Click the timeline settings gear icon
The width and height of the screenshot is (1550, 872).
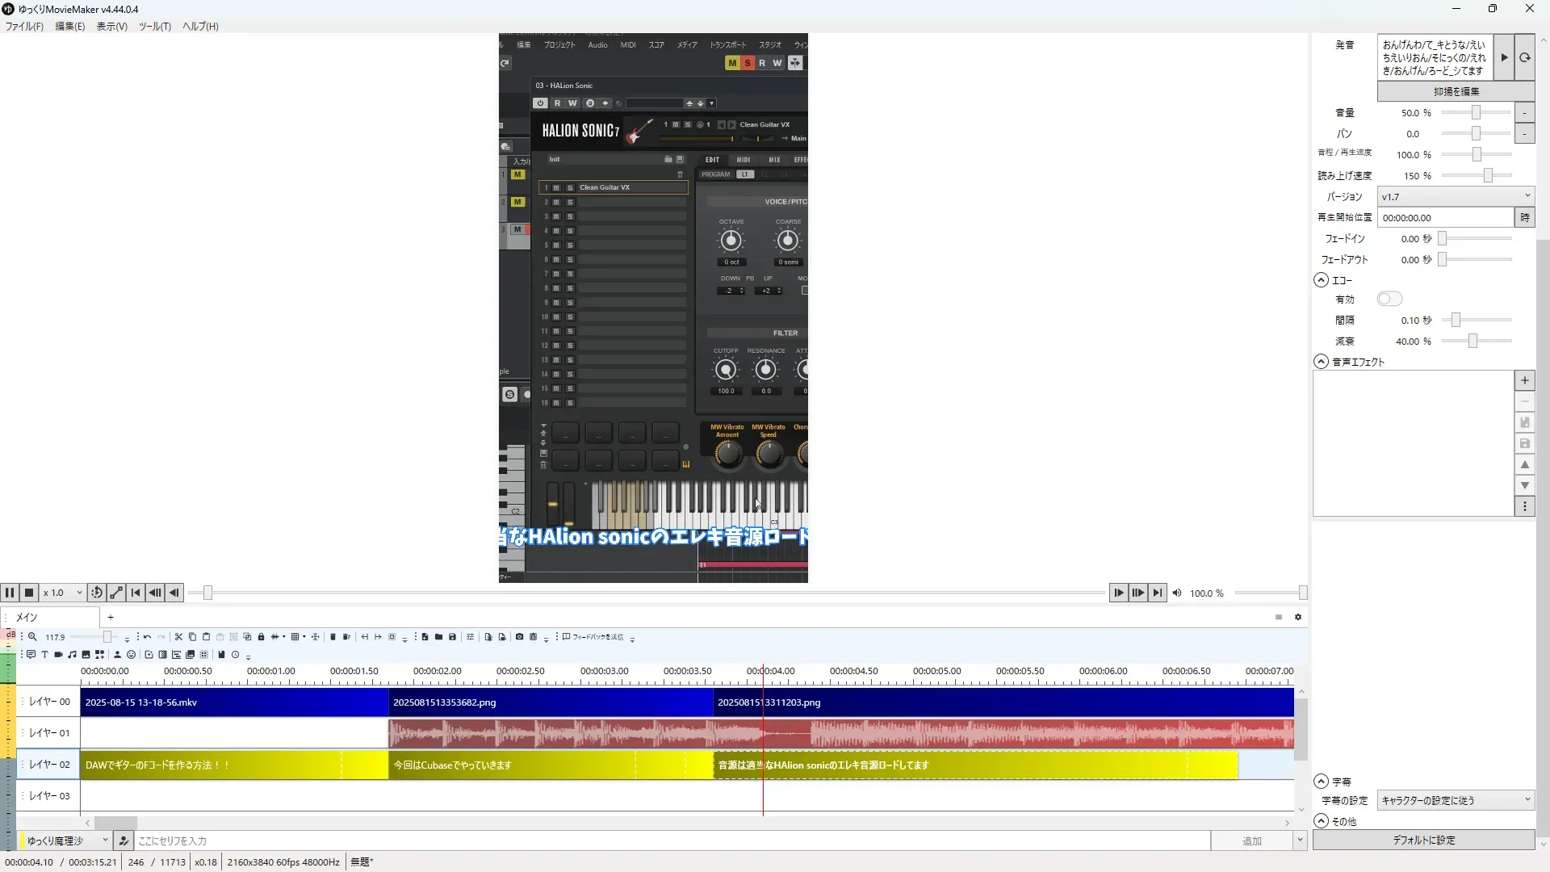[x=1298, y=617]
